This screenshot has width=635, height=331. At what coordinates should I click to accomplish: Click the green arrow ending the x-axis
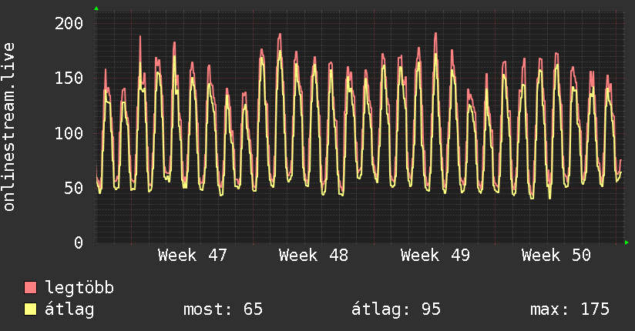[627, 242]
